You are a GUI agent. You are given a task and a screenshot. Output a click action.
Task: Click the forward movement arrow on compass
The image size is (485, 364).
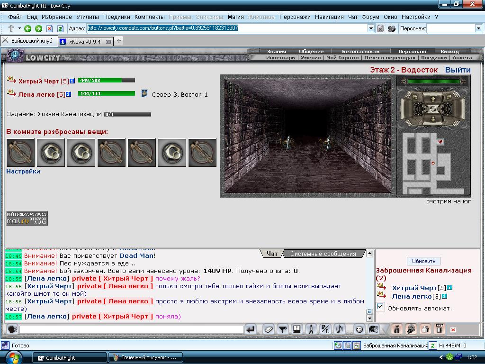pyautogui.click(x=433, y=100)
